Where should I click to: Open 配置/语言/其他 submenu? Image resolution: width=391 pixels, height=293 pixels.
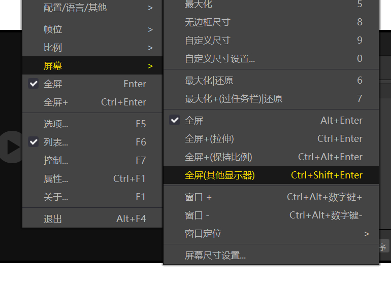pos(92,8)
